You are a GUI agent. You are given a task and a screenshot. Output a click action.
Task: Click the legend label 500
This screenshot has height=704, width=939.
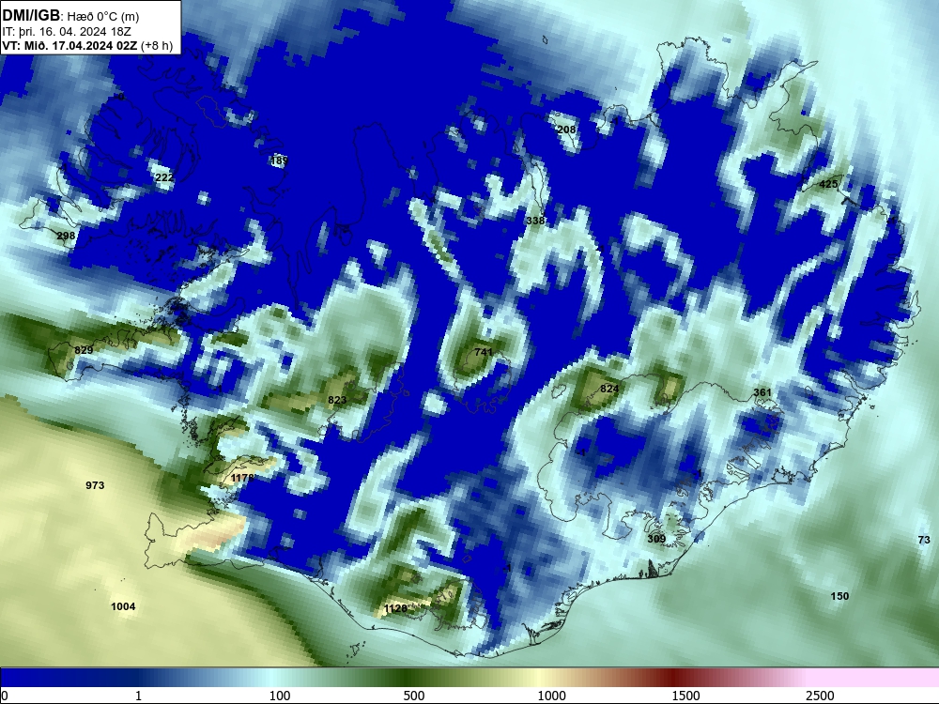coord(414,696)
